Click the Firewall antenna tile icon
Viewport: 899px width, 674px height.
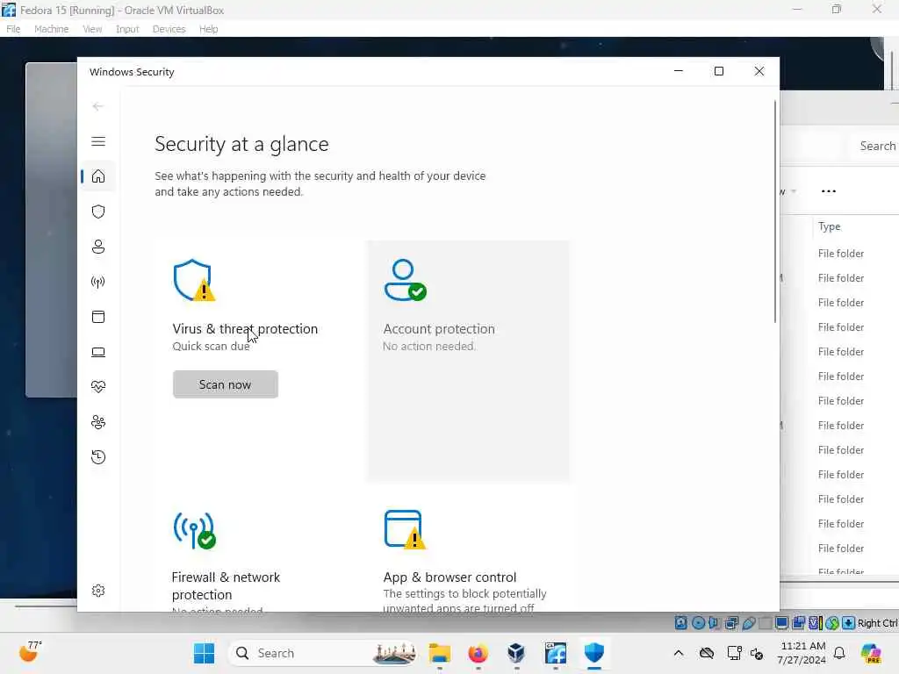pos(194,530)
